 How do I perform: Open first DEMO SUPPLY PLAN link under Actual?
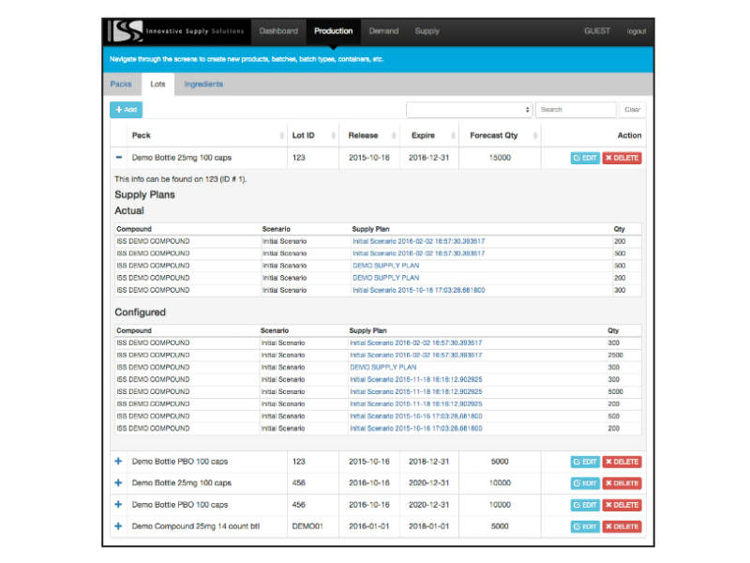point(385,266)
